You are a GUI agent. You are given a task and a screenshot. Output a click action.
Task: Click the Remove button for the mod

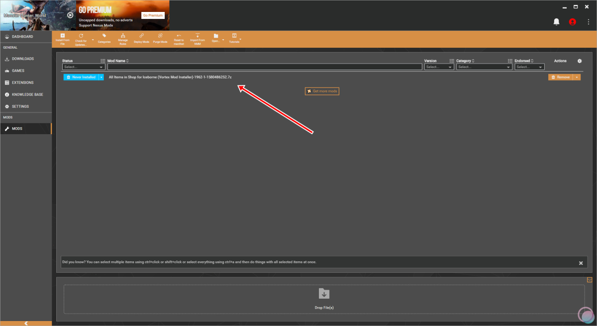(561, 77)
